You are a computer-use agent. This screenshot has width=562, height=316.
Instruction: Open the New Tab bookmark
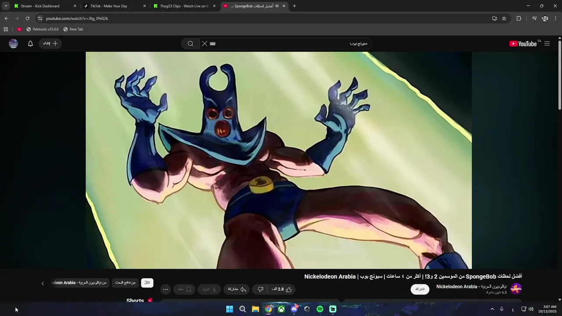(73, 29)
